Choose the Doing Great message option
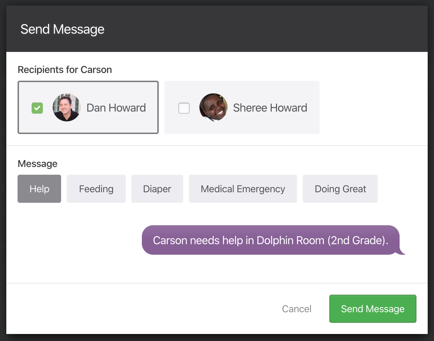 (x=340, y=189)
